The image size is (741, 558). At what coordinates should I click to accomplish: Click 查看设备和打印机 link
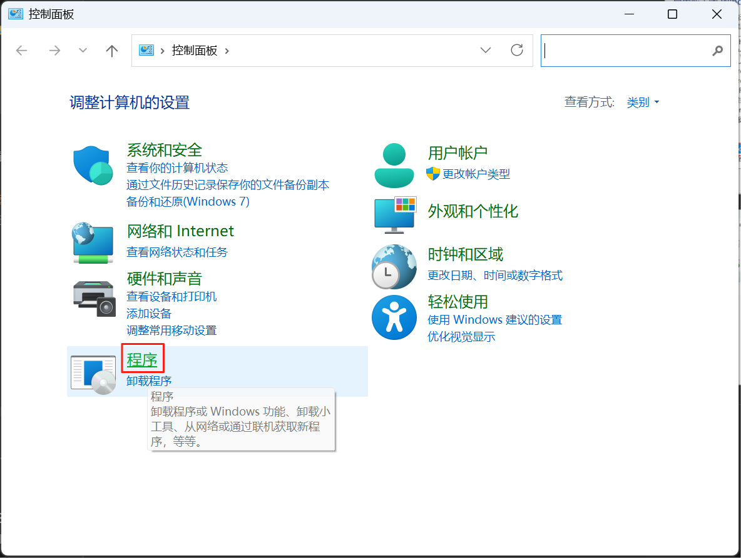[x=171, y=297]
